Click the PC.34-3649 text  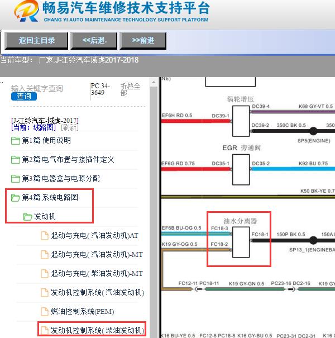(x=100, y=89)
